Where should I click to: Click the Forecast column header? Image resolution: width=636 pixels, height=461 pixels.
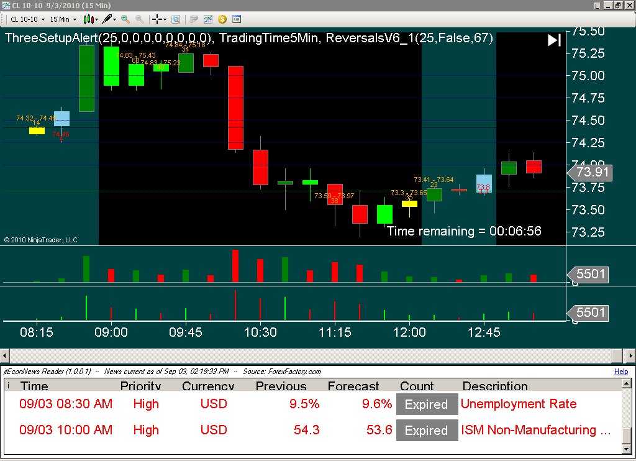click(x=353, y=386)
